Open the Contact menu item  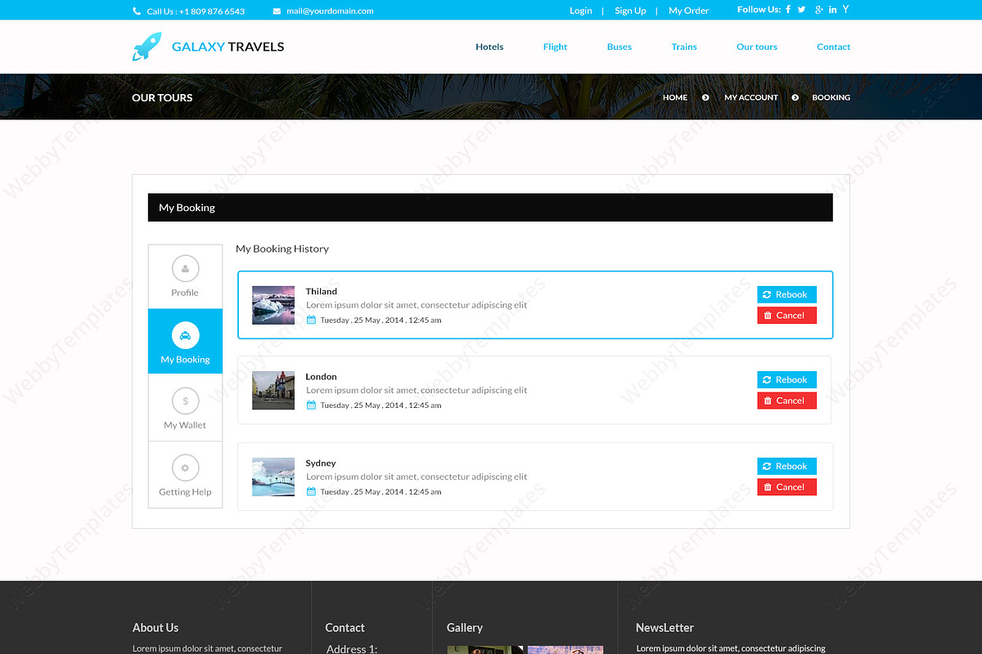tap(834, 47)
